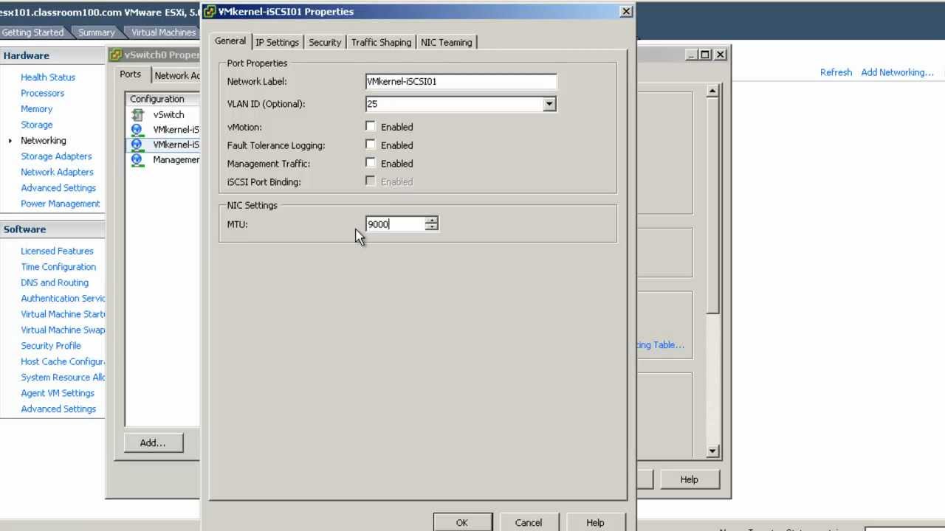Click the Add... button in vSwitch0 Properties
Screen dimensions: 945x531
[153, 442]
